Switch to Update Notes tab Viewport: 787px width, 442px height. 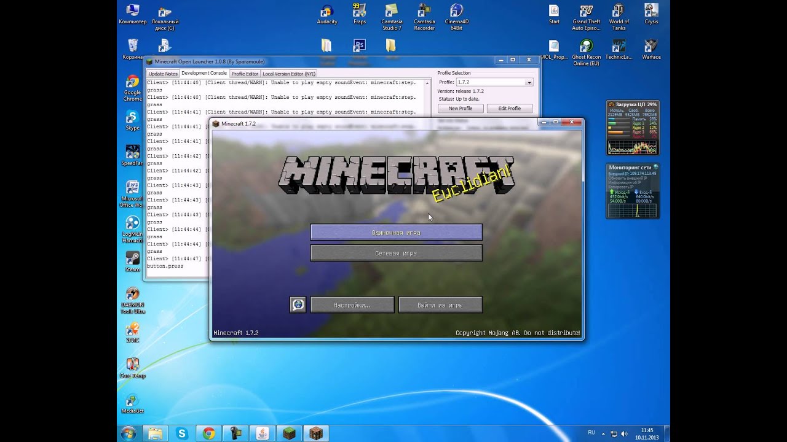click(163, 74)
